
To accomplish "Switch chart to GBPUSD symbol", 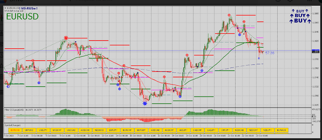I will click(x=29, y=130).
